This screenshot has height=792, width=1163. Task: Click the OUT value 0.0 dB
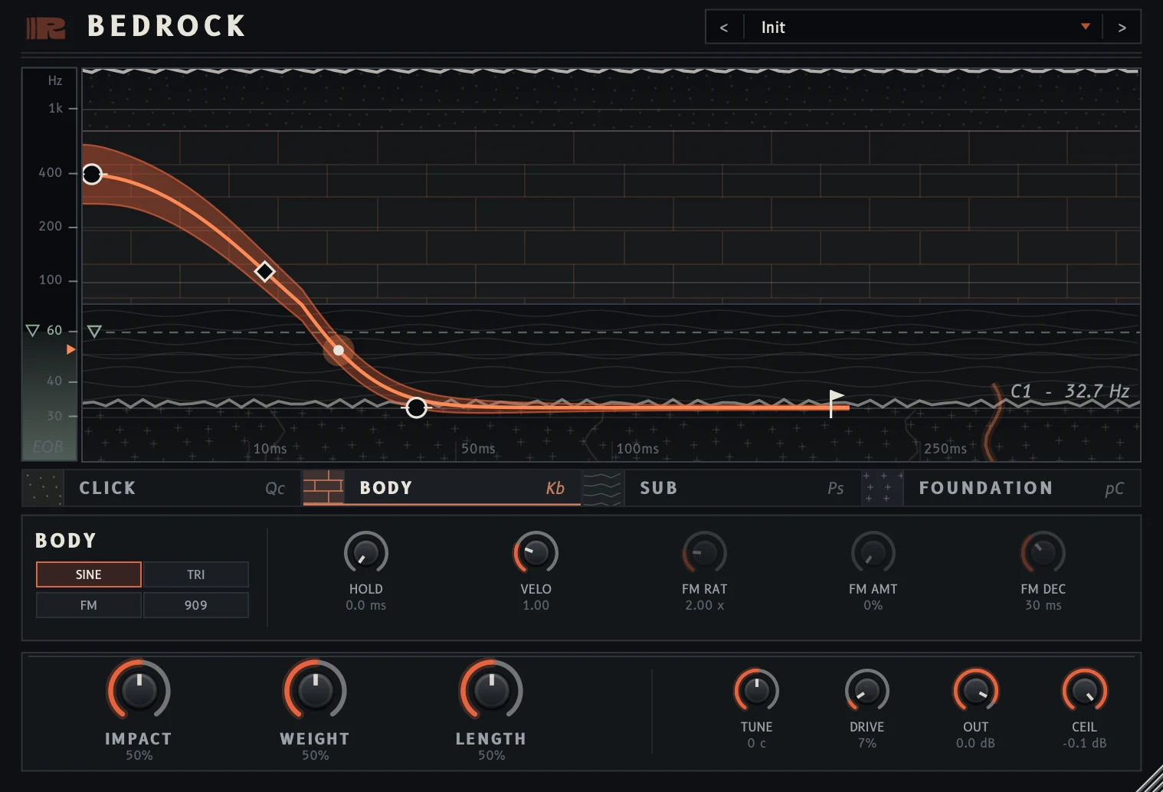point(976,743)
